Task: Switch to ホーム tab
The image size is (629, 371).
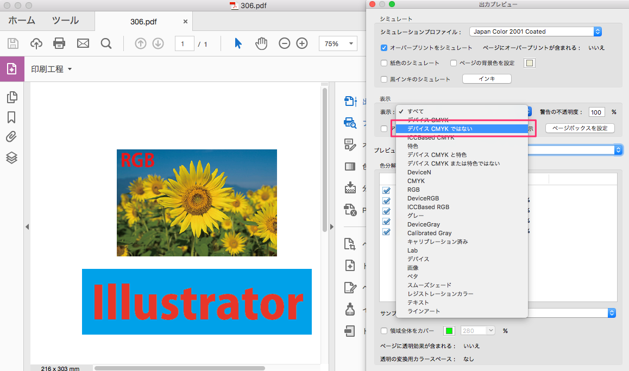Action: (x=22, y=21)
